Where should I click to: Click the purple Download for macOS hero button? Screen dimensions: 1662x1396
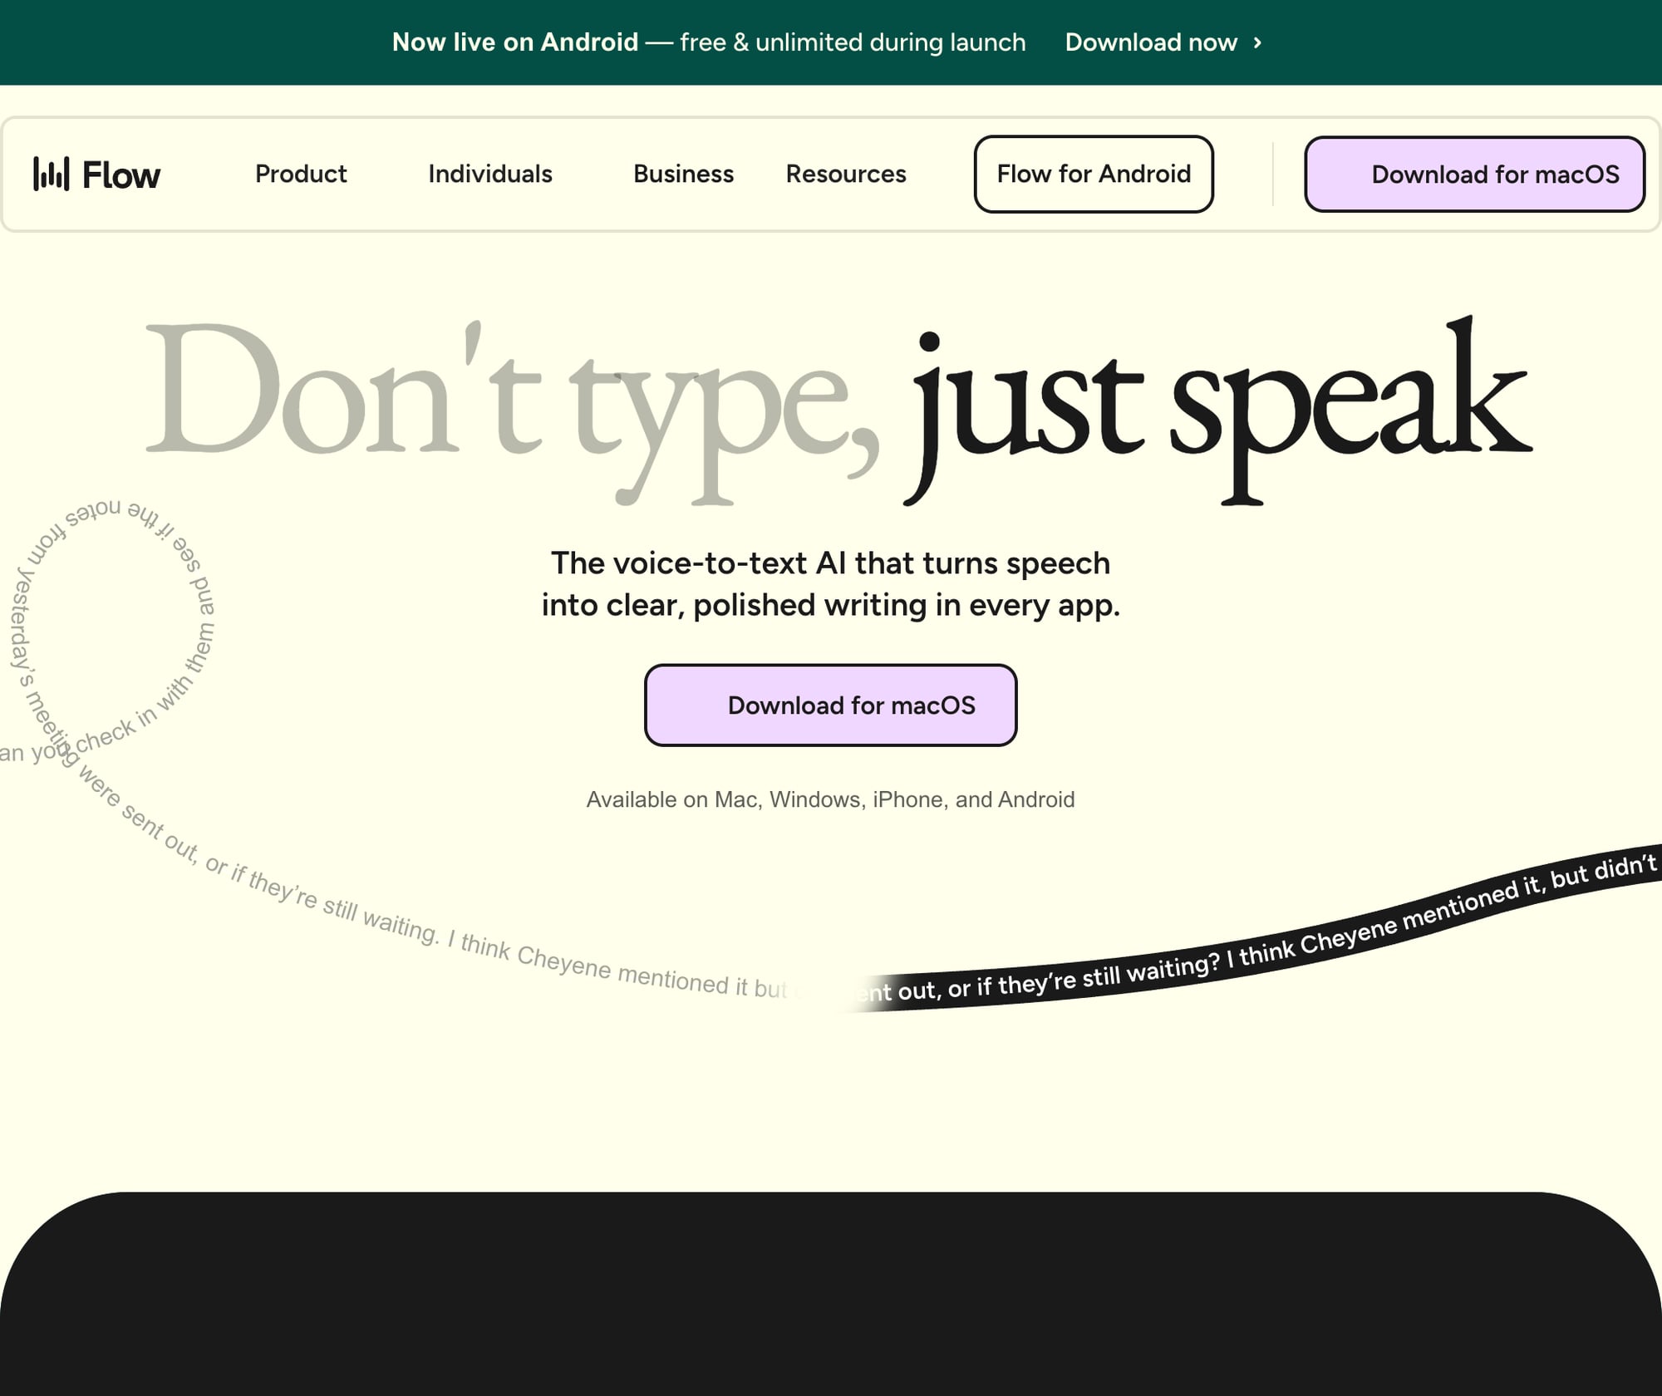(830, 705)
